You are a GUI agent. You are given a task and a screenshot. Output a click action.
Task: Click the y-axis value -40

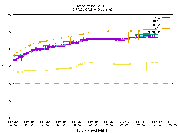[9, 101]
